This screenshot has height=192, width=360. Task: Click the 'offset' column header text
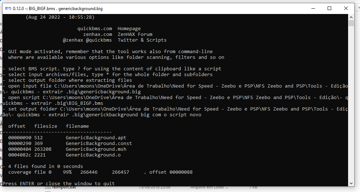(17, 126)
